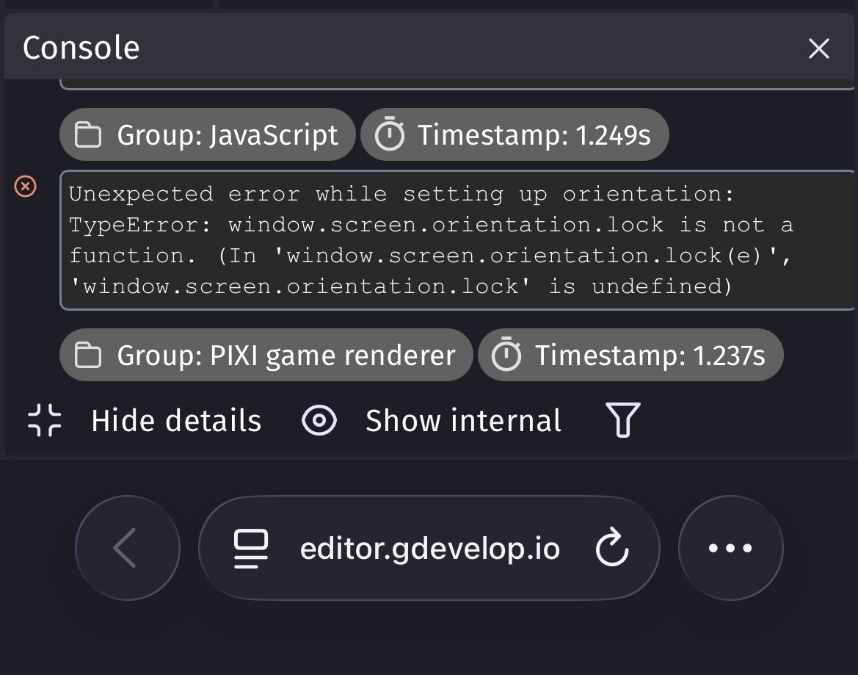The height and width of the screenshot is (675, 858).
Task: Select the Group: PIXI game renderer chip
Action: [x=266, y=355]
